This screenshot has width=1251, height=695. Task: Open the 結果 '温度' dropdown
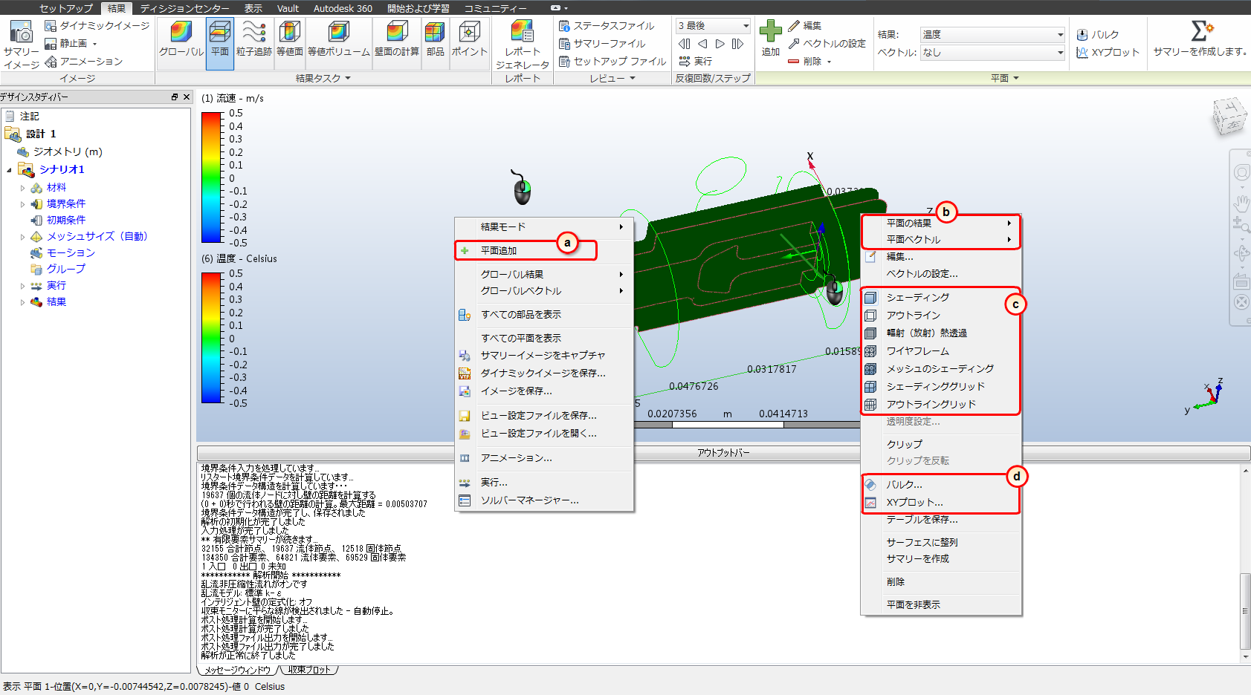pos(993,35)
